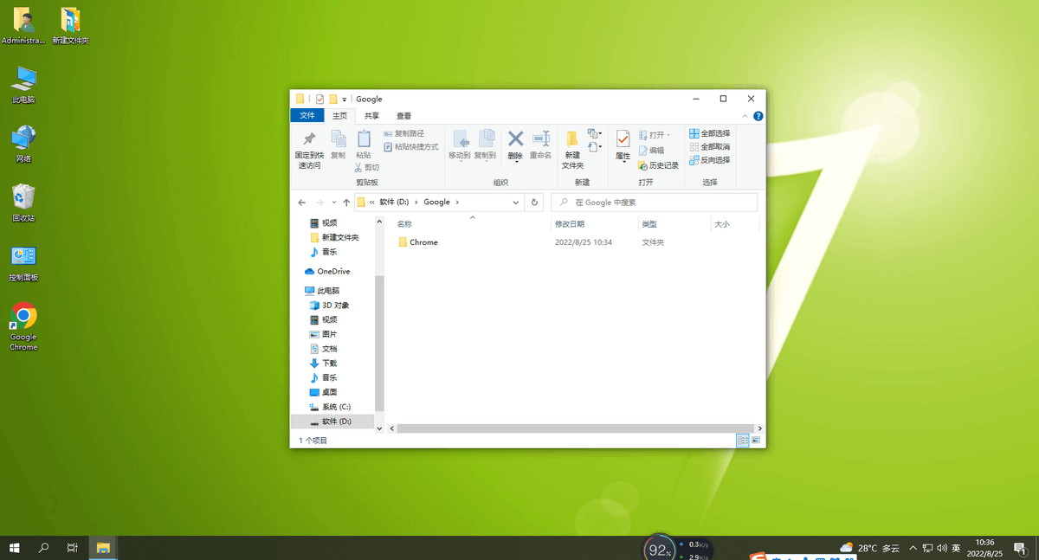Viewport: 1039px width, 560px height.
Task: Click the 历史记录 history icon
Action: point(642,165)
